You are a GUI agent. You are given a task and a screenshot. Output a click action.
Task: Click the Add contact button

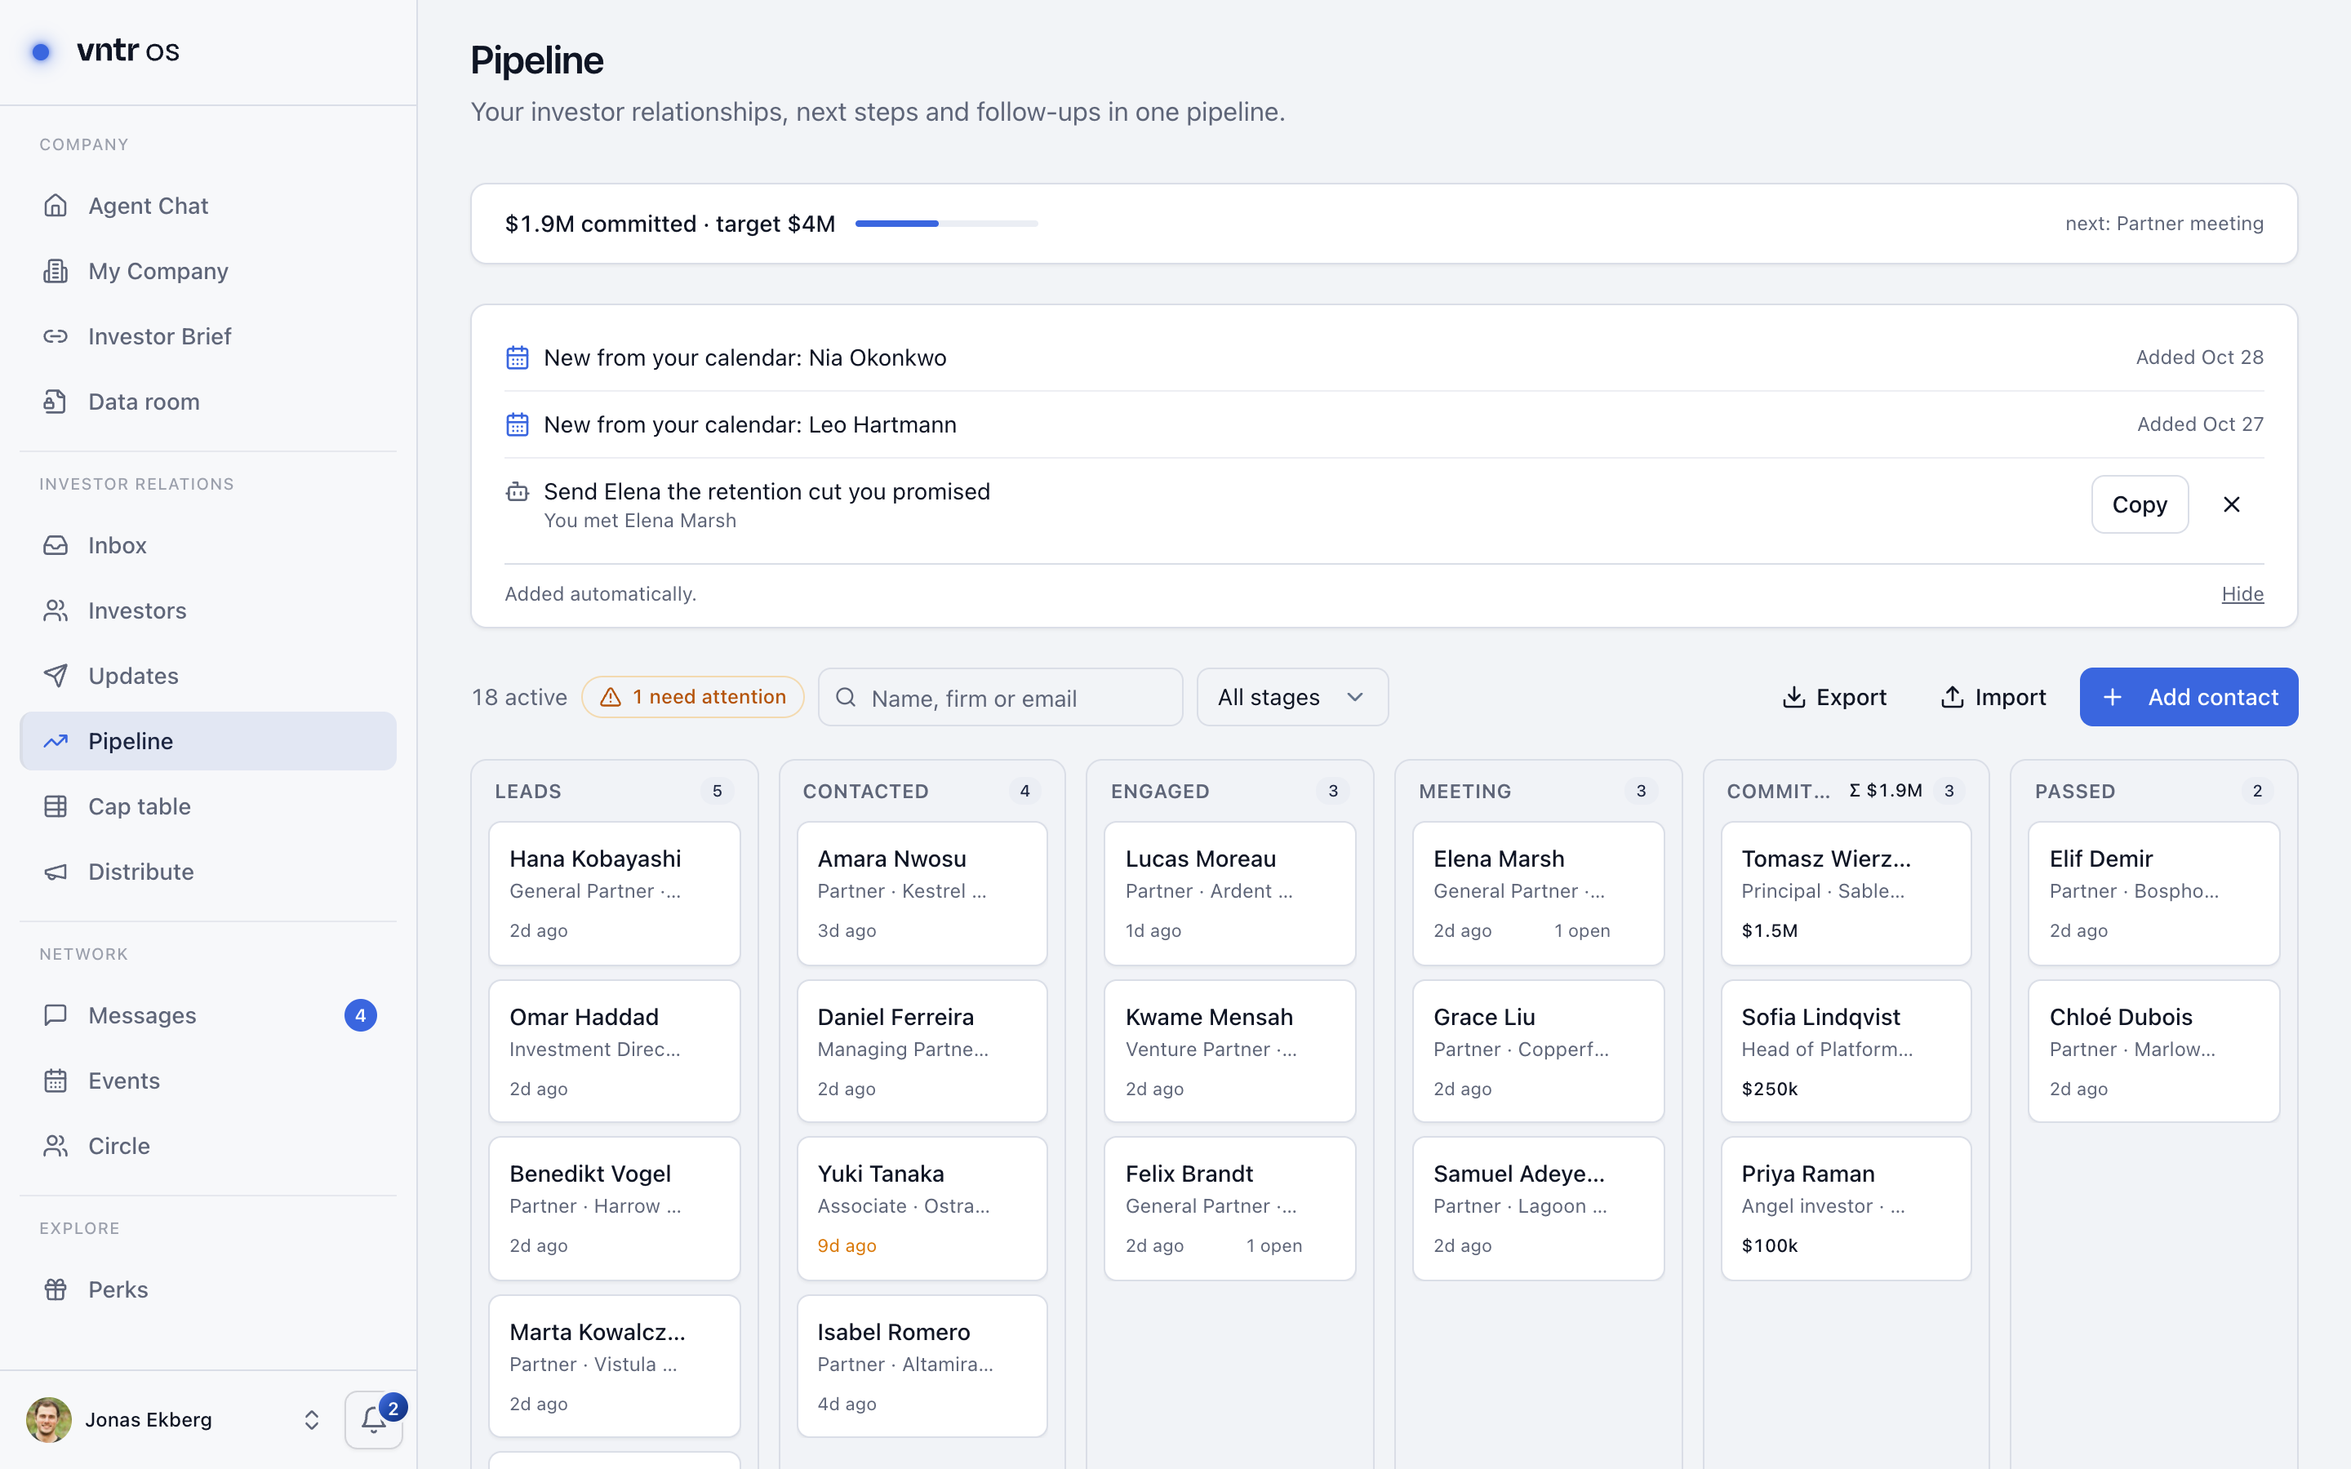click(2189, 697)
